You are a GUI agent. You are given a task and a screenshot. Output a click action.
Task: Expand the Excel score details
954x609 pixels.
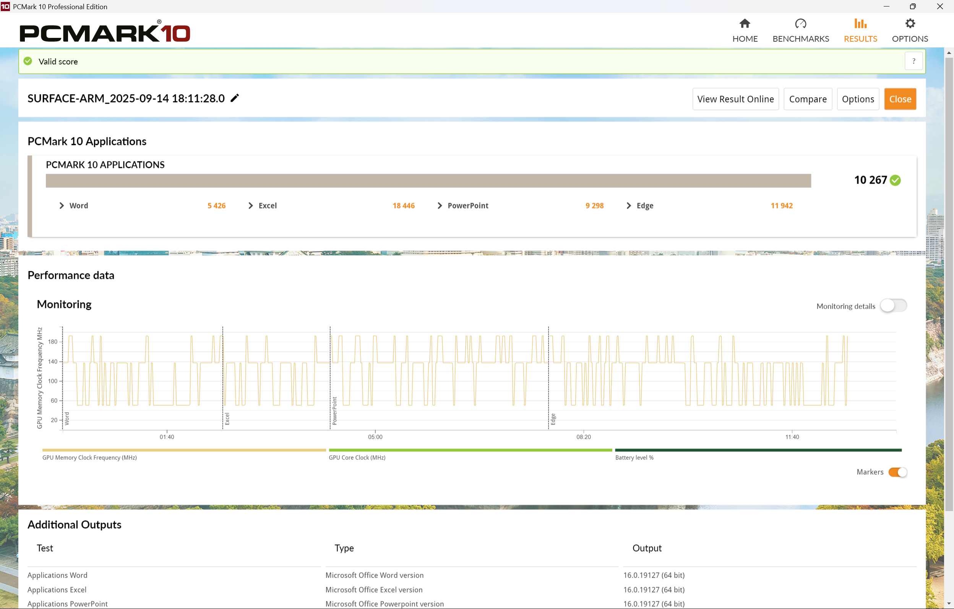[250, 205]
